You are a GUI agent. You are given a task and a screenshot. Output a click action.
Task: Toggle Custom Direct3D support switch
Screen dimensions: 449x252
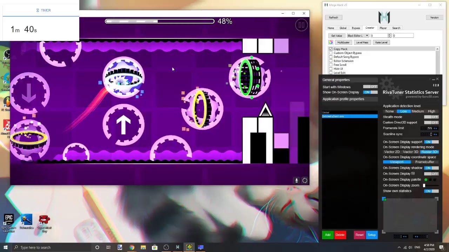pos(431,122)
